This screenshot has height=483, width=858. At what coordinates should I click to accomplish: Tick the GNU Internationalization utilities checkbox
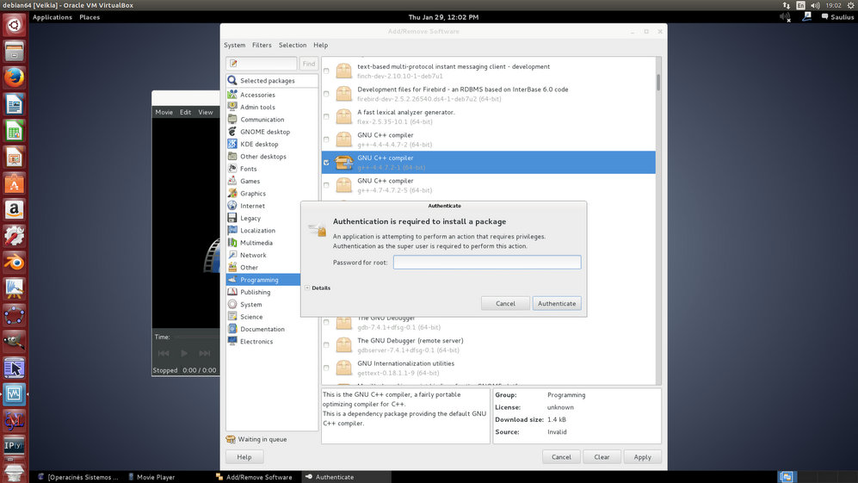[x=326, y=368]
